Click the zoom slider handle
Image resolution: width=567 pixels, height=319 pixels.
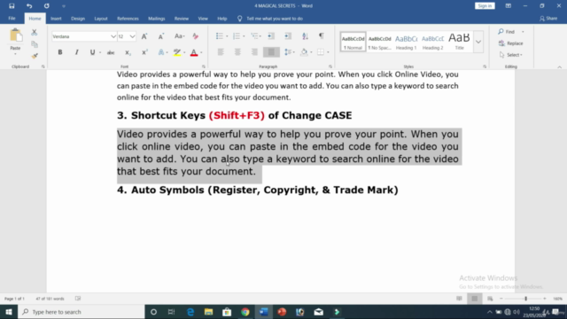[525, 299]
